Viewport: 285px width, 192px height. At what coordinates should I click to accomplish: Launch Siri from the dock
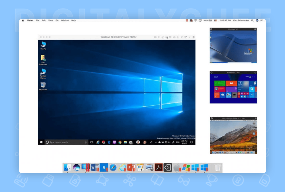click(x=76, y=168)
